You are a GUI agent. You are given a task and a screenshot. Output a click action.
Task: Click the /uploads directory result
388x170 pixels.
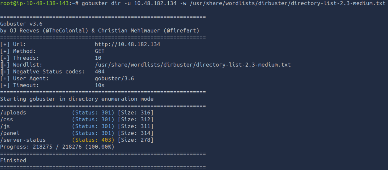[x=13, y=113]
